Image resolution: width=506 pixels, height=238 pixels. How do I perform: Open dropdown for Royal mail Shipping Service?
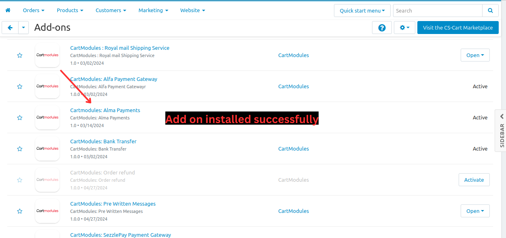475,55
